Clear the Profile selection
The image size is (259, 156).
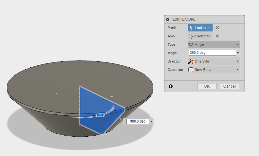point(217,28)
